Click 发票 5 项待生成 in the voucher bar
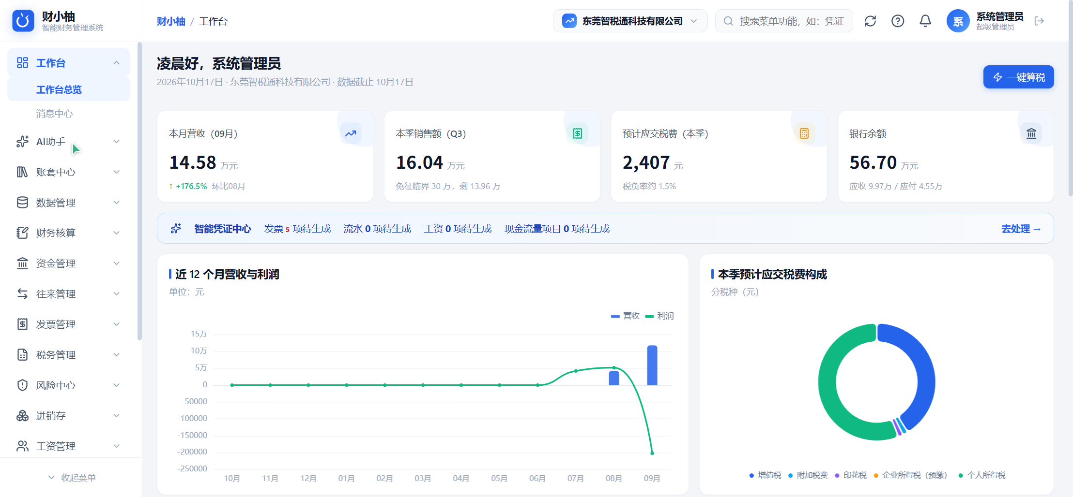Image resolution: width=1073 pixels, height=497 pixels. (297, 229)
